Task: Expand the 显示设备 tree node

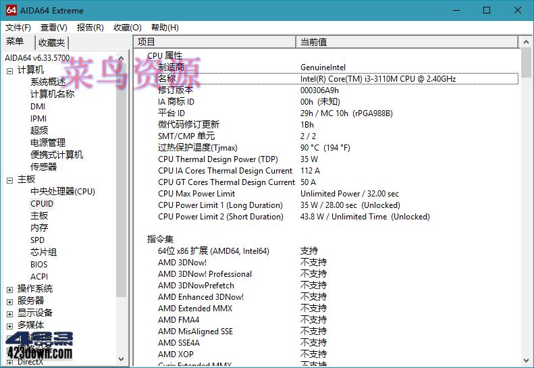Action: click(9, 314)
